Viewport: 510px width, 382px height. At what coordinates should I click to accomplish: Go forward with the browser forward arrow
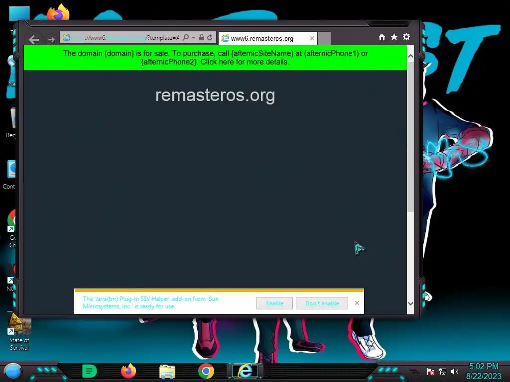tap(51, 40)
